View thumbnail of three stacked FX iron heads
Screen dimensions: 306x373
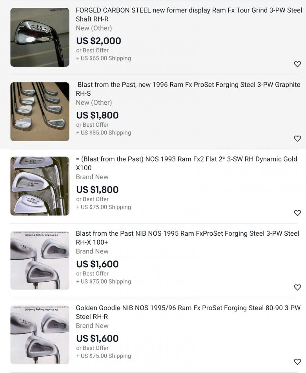40,186
